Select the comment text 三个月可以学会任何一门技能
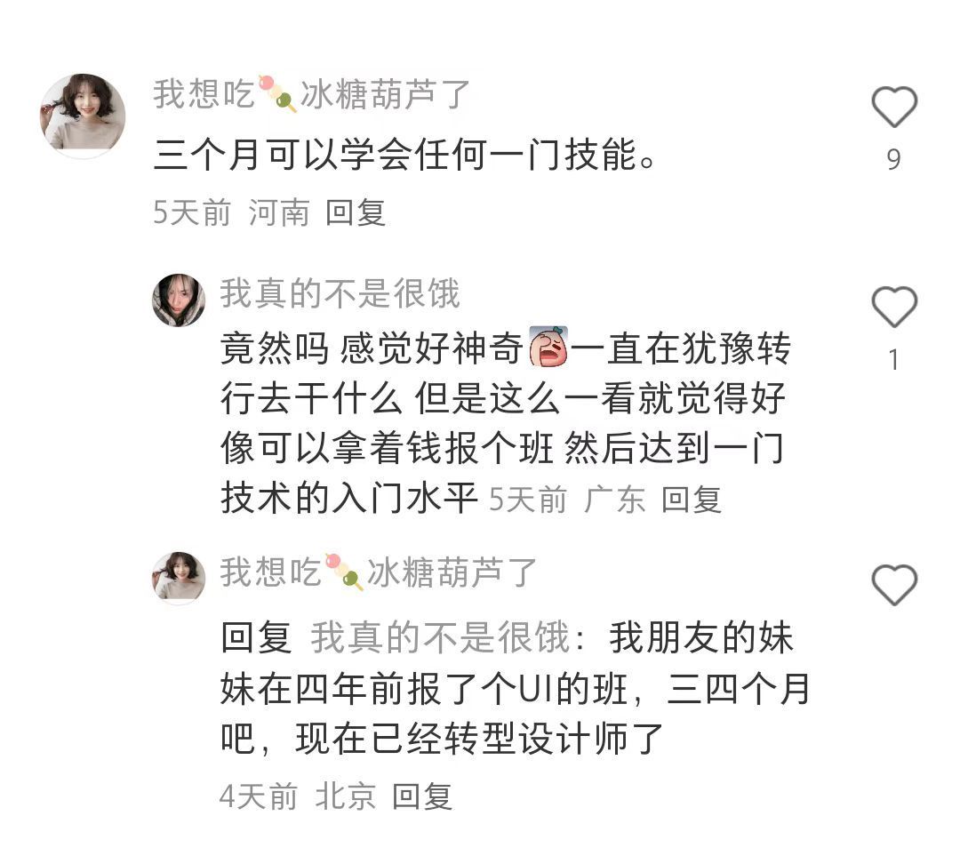Screen dimensions: 960x848 point(404,154)
